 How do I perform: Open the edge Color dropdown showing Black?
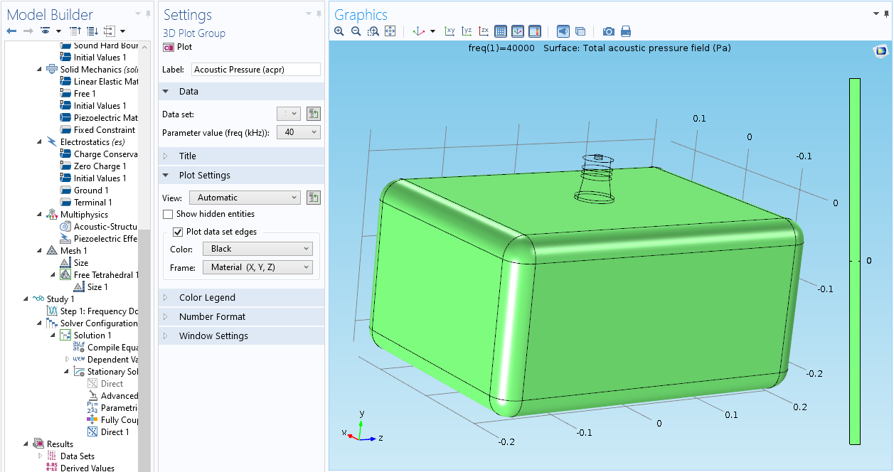point(257,249)
